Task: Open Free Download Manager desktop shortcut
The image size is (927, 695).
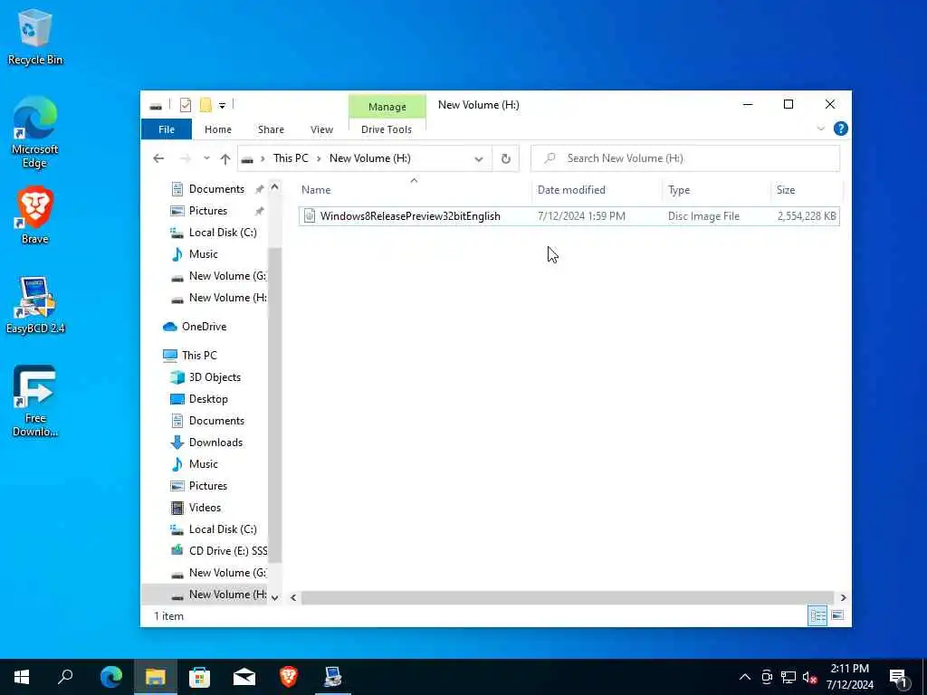Action: coord(35,401)
